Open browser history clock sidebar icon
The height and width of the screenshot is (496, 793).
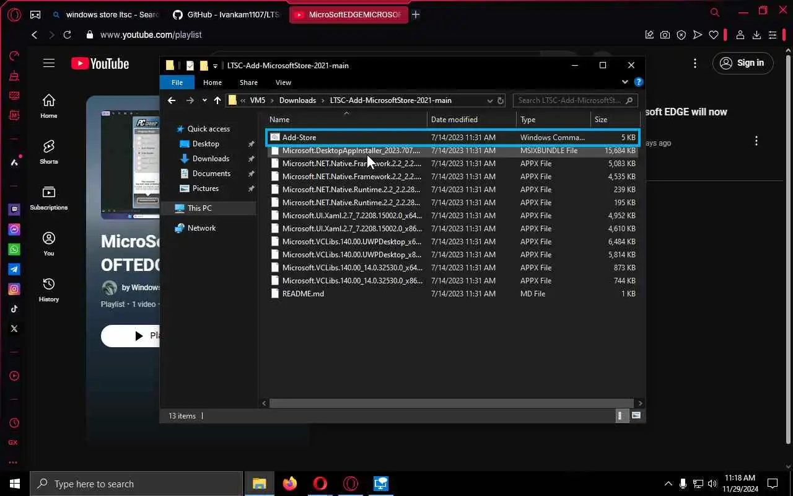tap(14, 423)
